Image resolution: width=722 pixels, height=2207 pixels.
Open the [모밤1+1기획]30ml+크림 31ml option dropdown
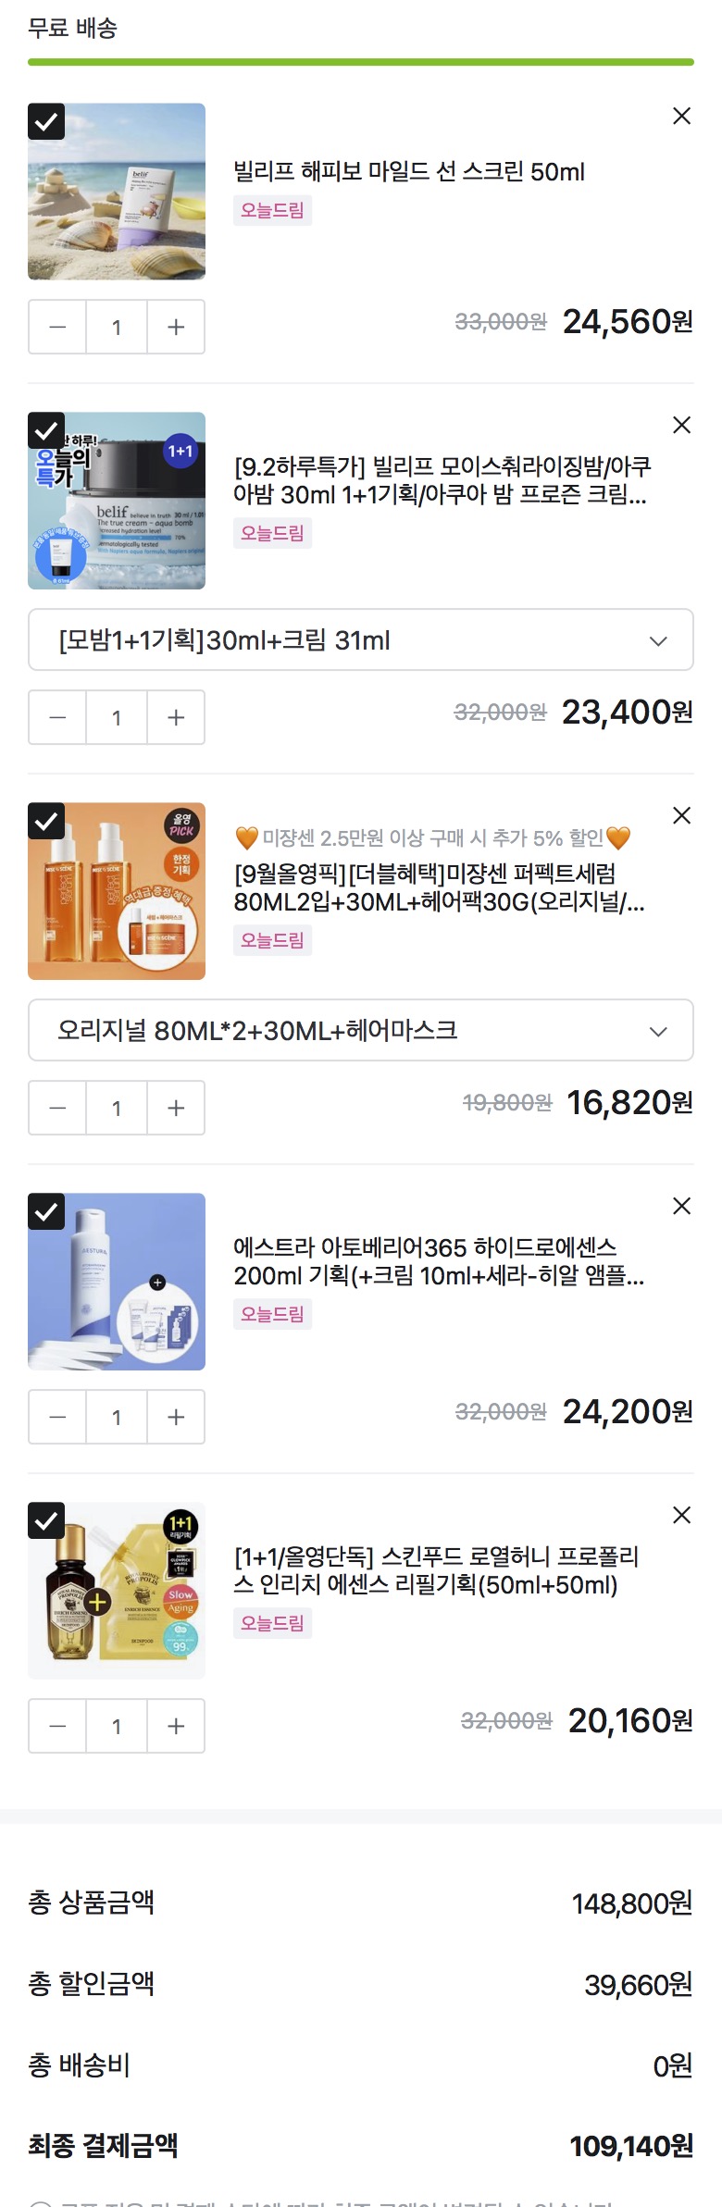[x=361, y=639]
